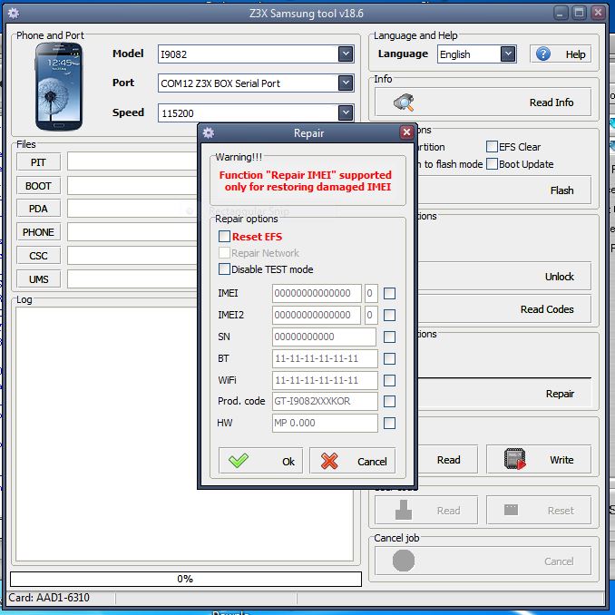Click the IMEI2 input field

[x=317, y=315]
